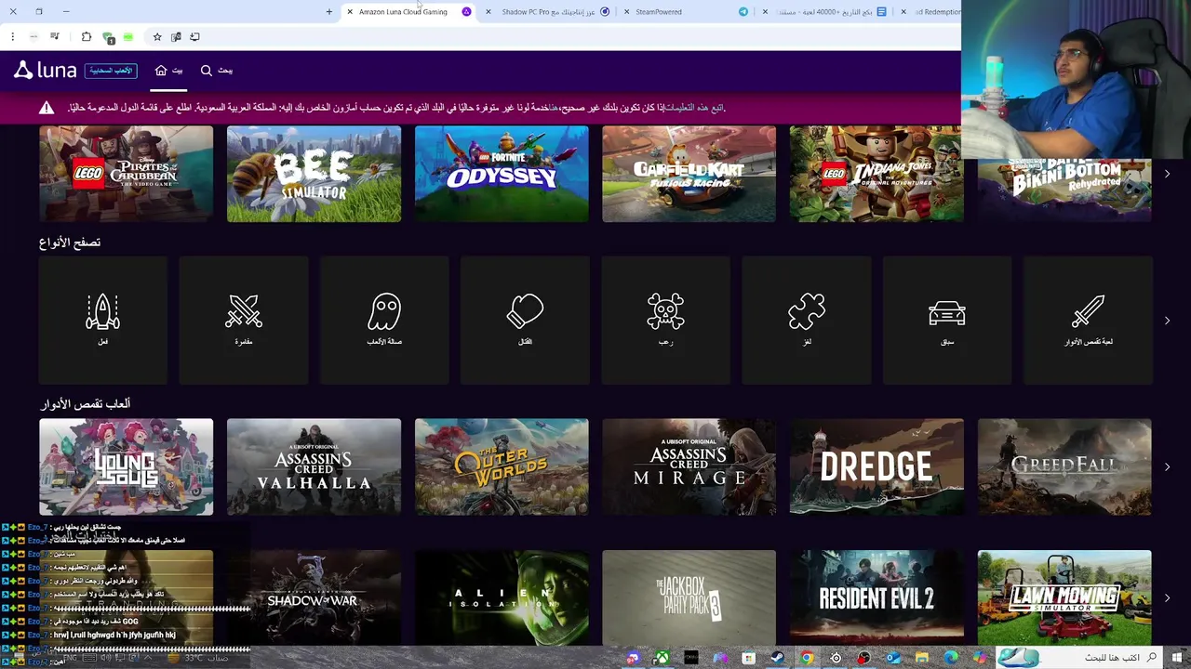Open Google Chrome from the taskbar

click(x=807, y=658)
